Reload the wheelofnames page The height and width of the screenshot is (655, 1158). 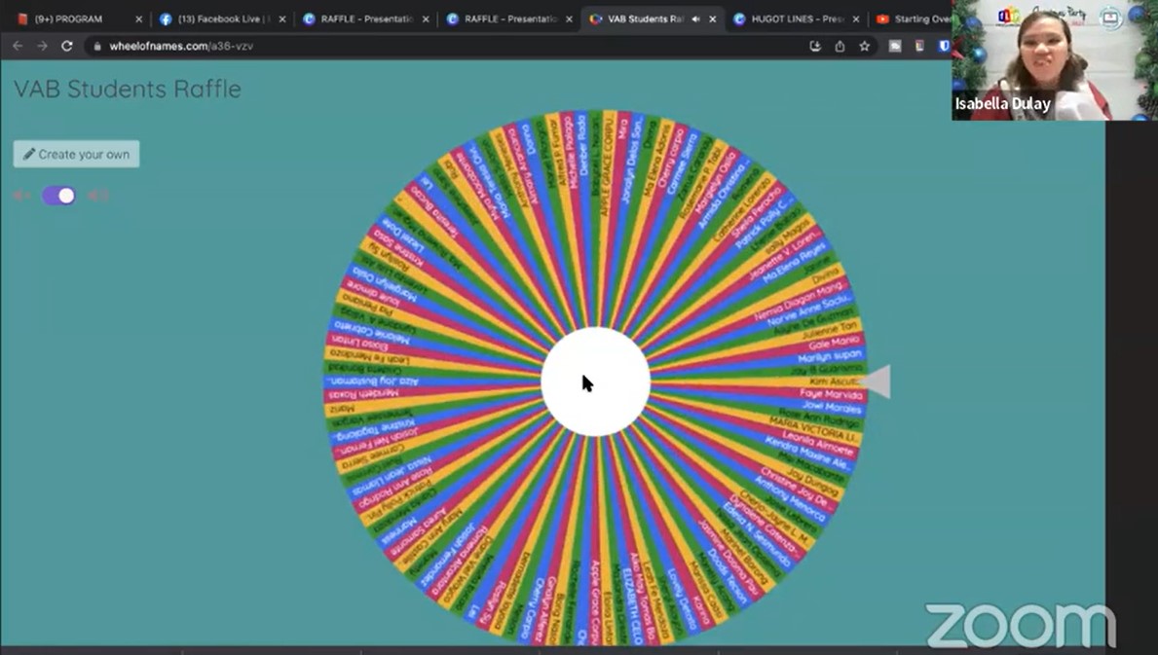(67, 46)
